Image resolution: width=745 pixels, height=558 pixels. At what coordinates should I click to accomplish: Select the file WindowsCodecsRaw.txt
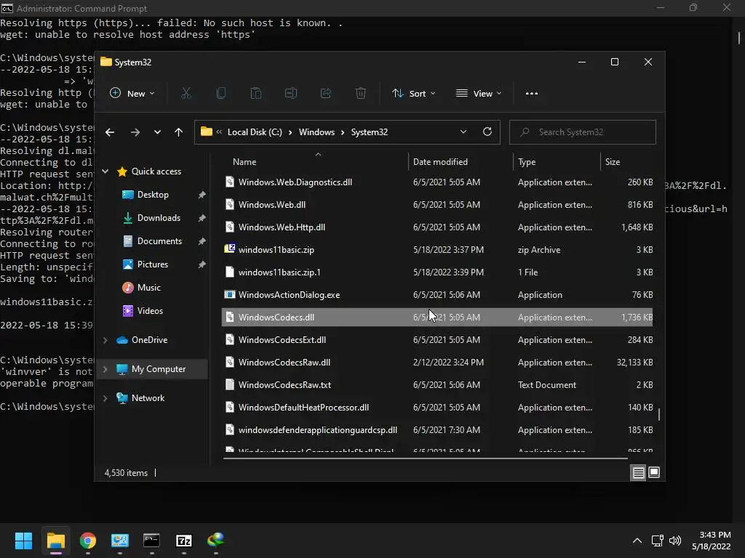437,385
